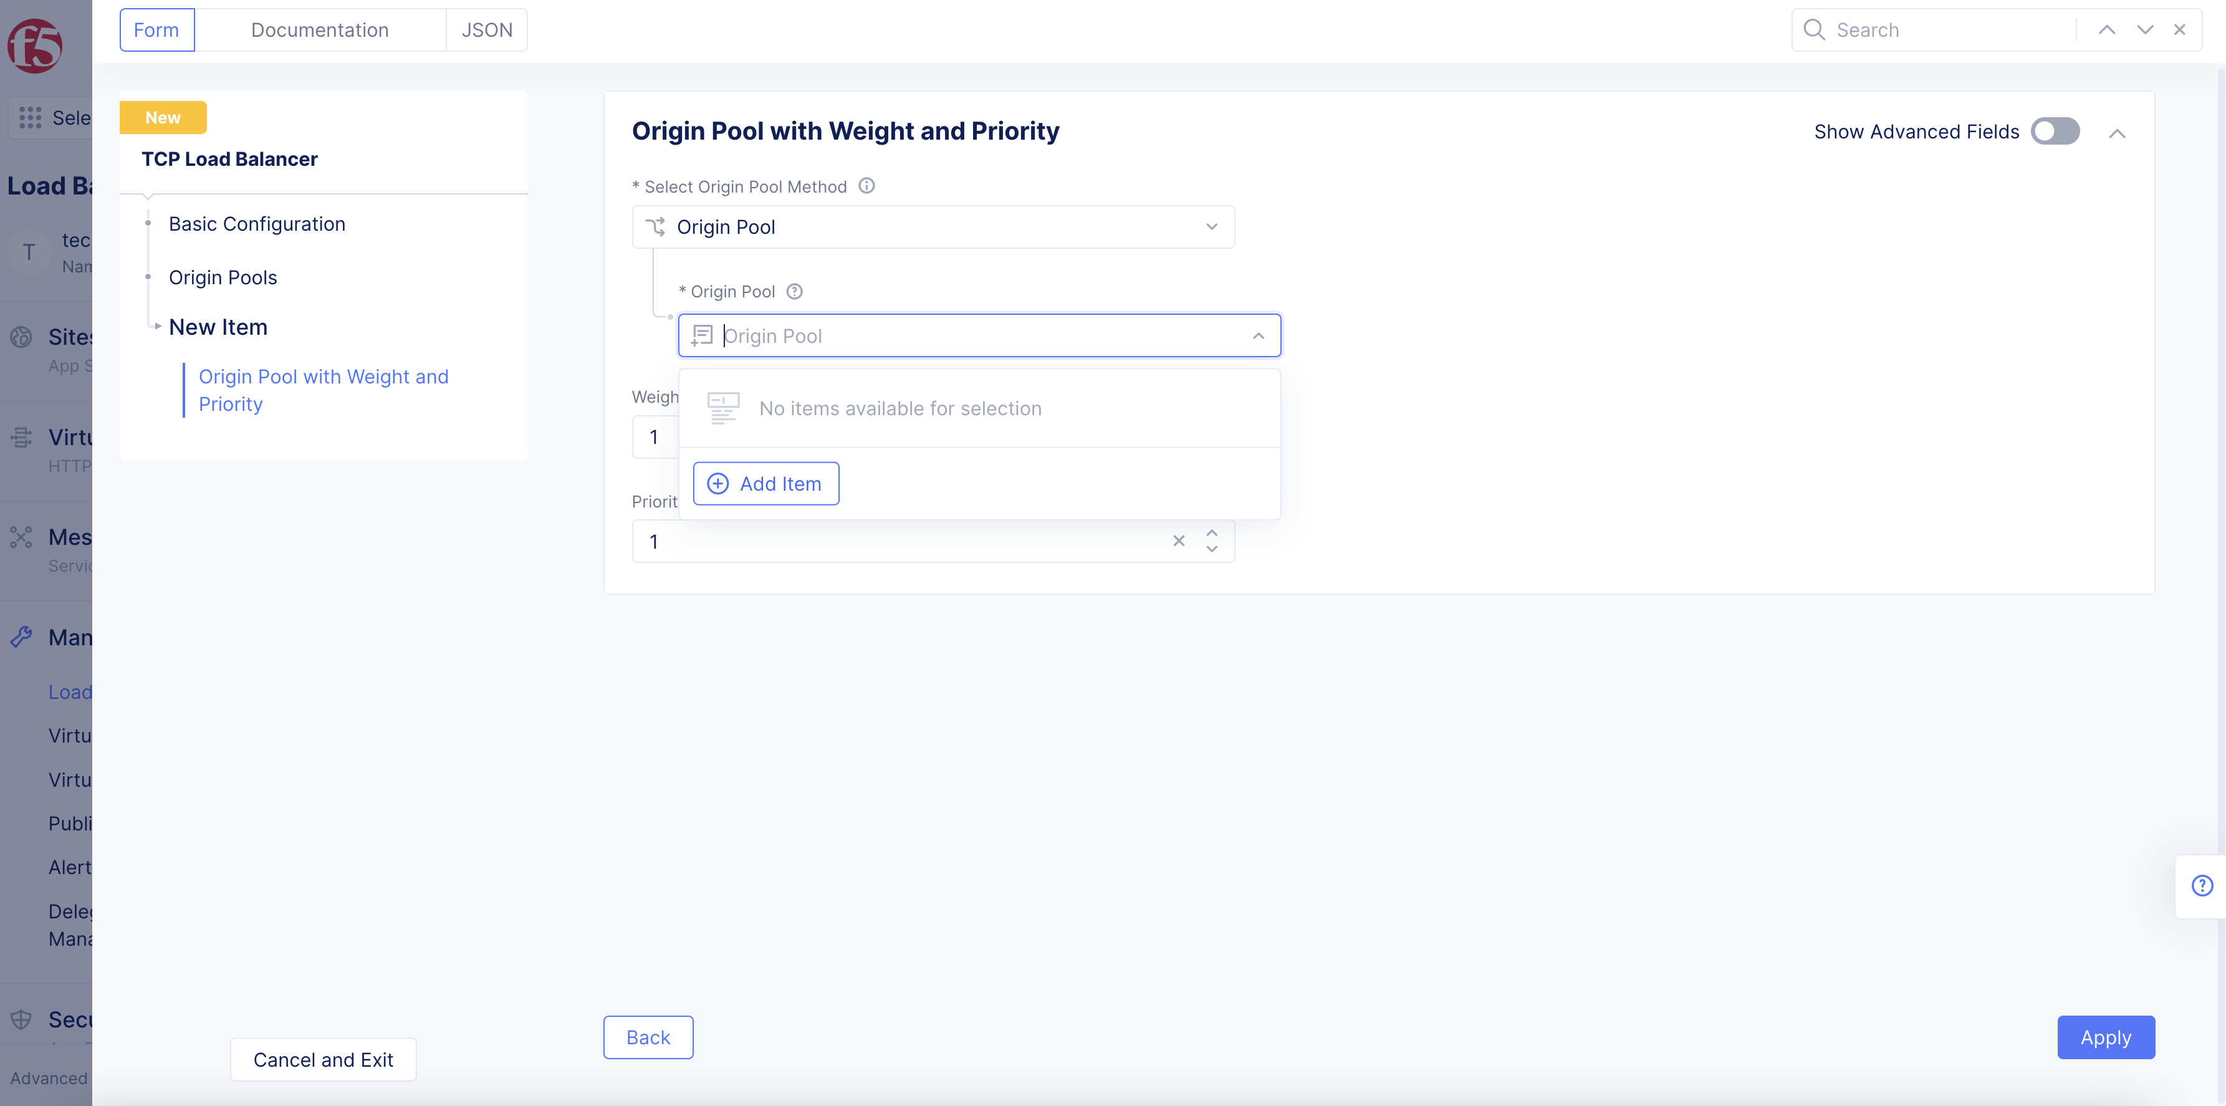Collapse the Origin Pool selection list
Image resolution: width=2226 pixels, height=1106 pixels.
[x=1258, y=335]
